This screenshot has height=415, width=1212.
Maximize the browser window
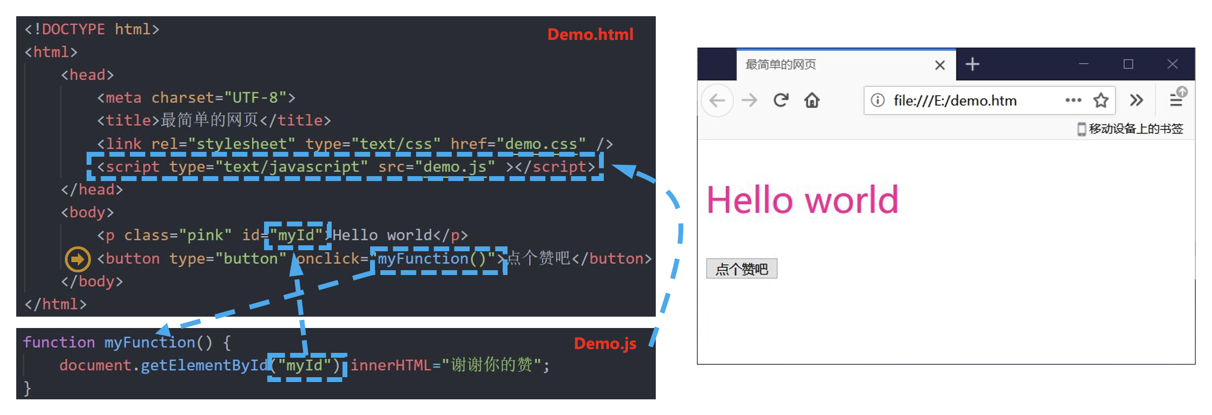click(1128, 64)
